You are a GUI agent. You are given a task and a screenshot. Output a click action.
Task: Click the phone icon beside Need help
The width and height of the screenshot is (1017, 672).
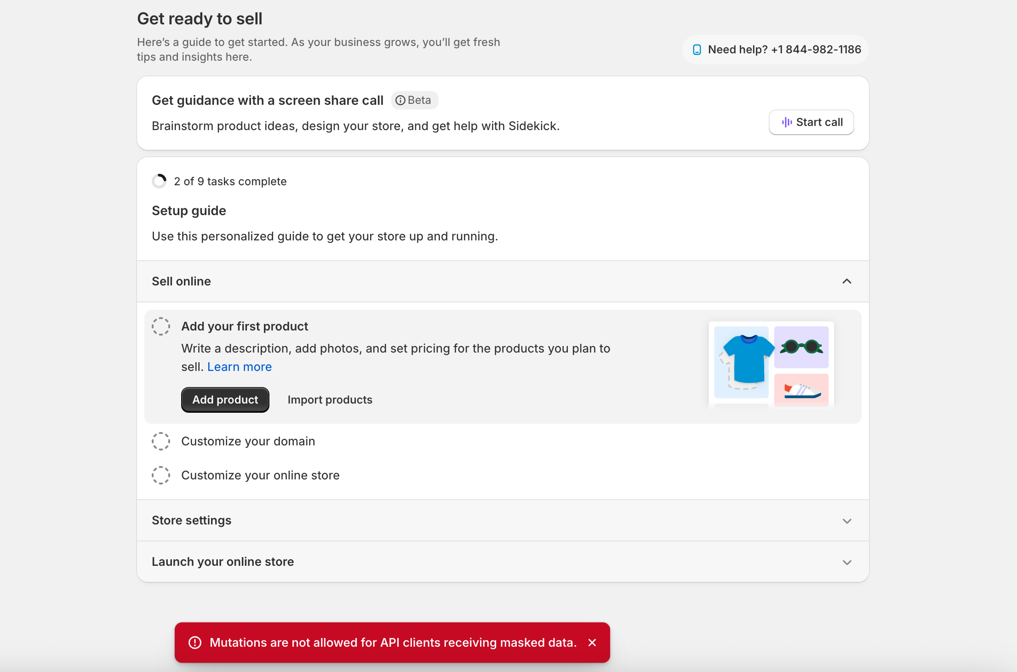(x=697, y=50)
